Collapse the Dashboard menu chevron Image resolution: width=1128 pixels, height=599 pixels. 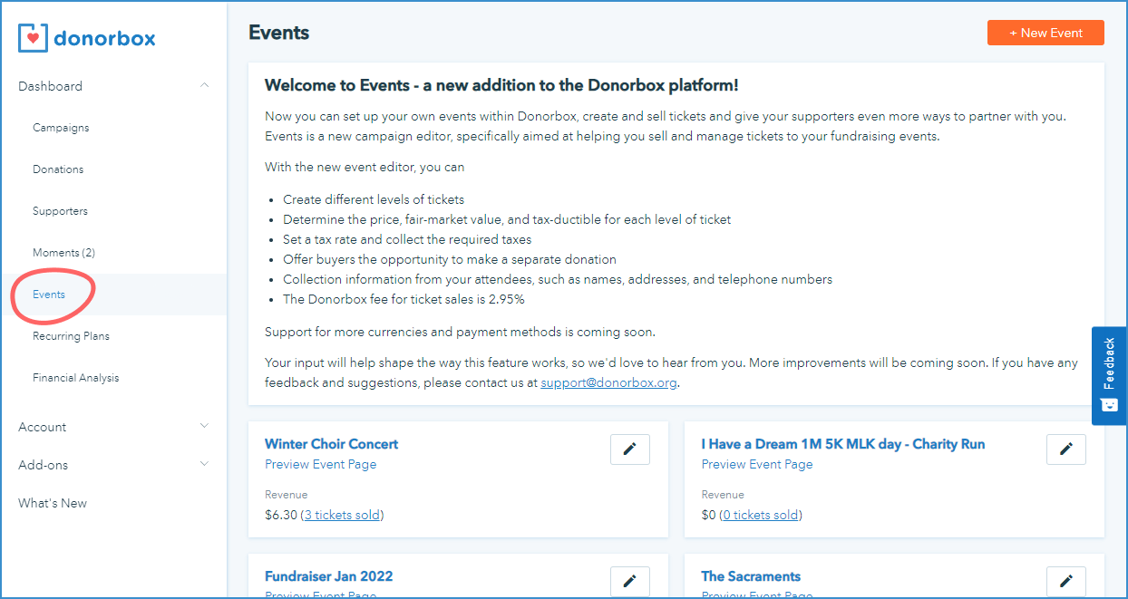204,86
